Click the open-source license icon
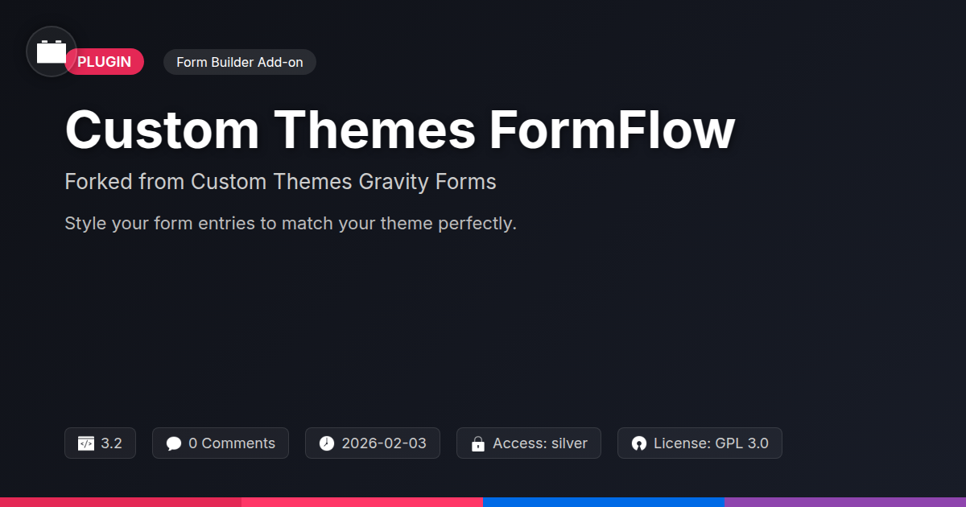The image size is (966, 507). click(639, 443)
